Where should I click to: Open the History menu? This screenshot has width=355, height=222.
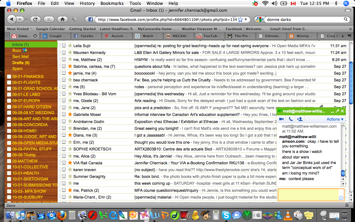pyautogui.click(x=87, y=3)
